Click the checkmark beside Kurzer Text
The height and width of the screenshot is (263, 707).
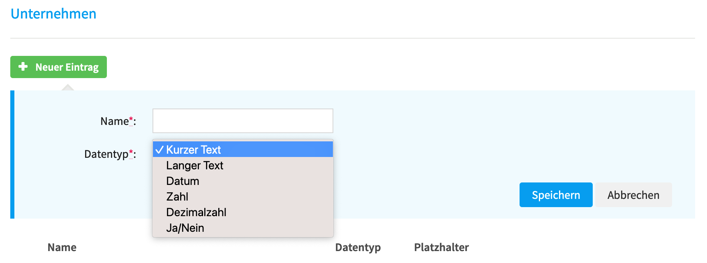159,150
